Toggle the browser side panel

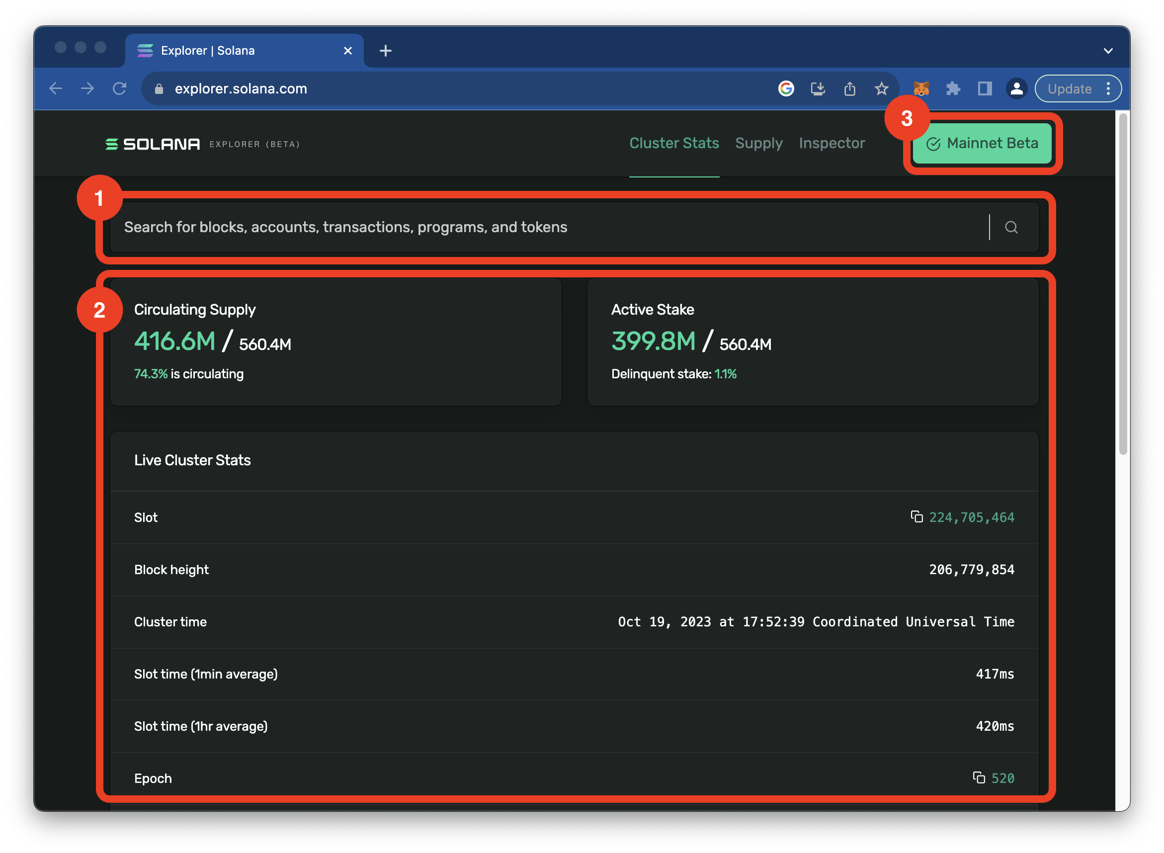[x=985, y=89]
